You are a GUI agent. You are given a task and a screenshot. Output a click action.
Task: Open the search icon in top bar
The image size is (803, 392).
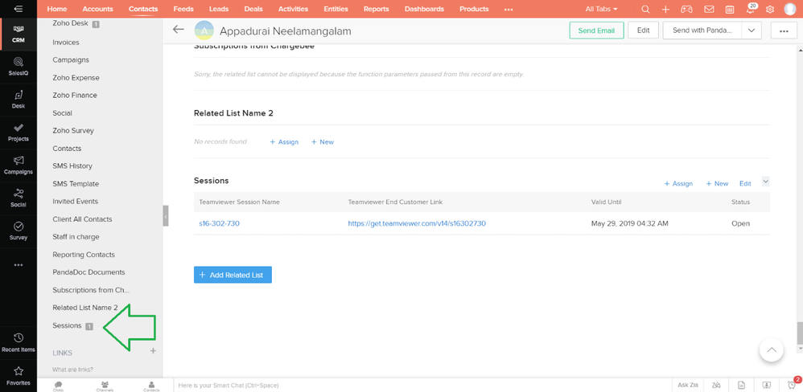(x=645, y=9)
